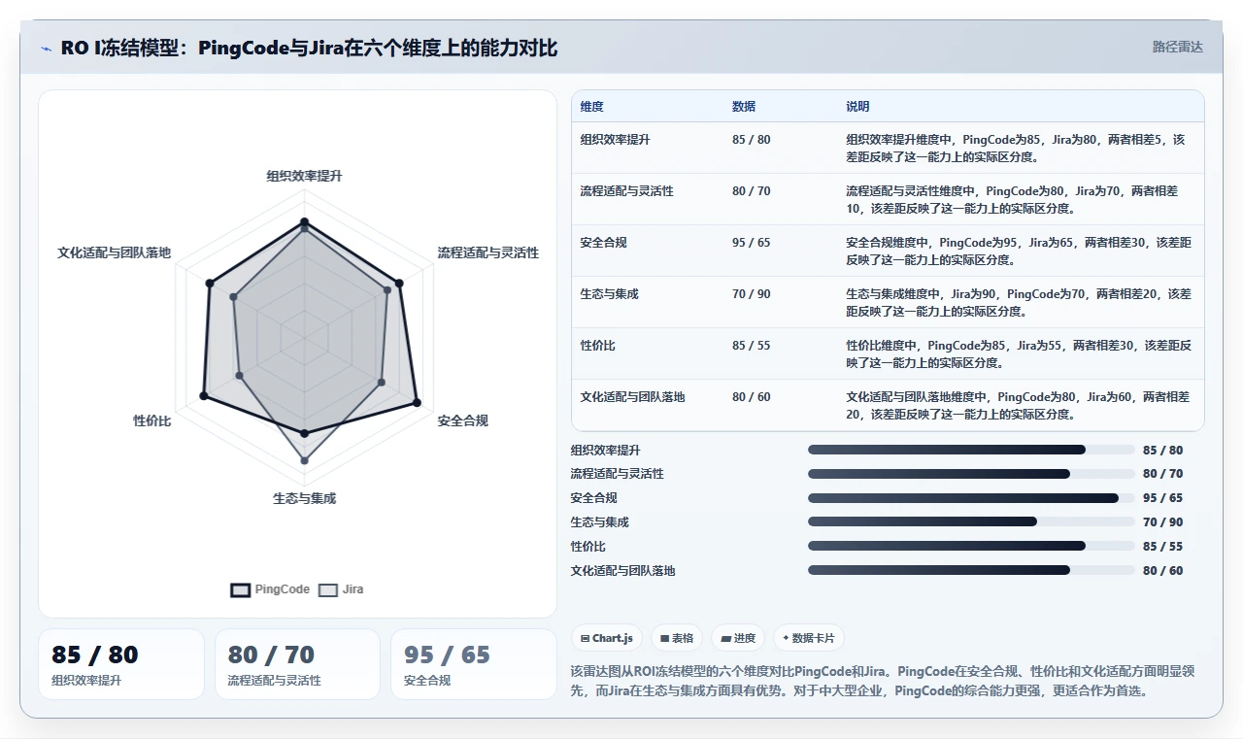Click the 安全合规 progress bar
Viewport: 1243px width, 739px height.
click(971, 498)
